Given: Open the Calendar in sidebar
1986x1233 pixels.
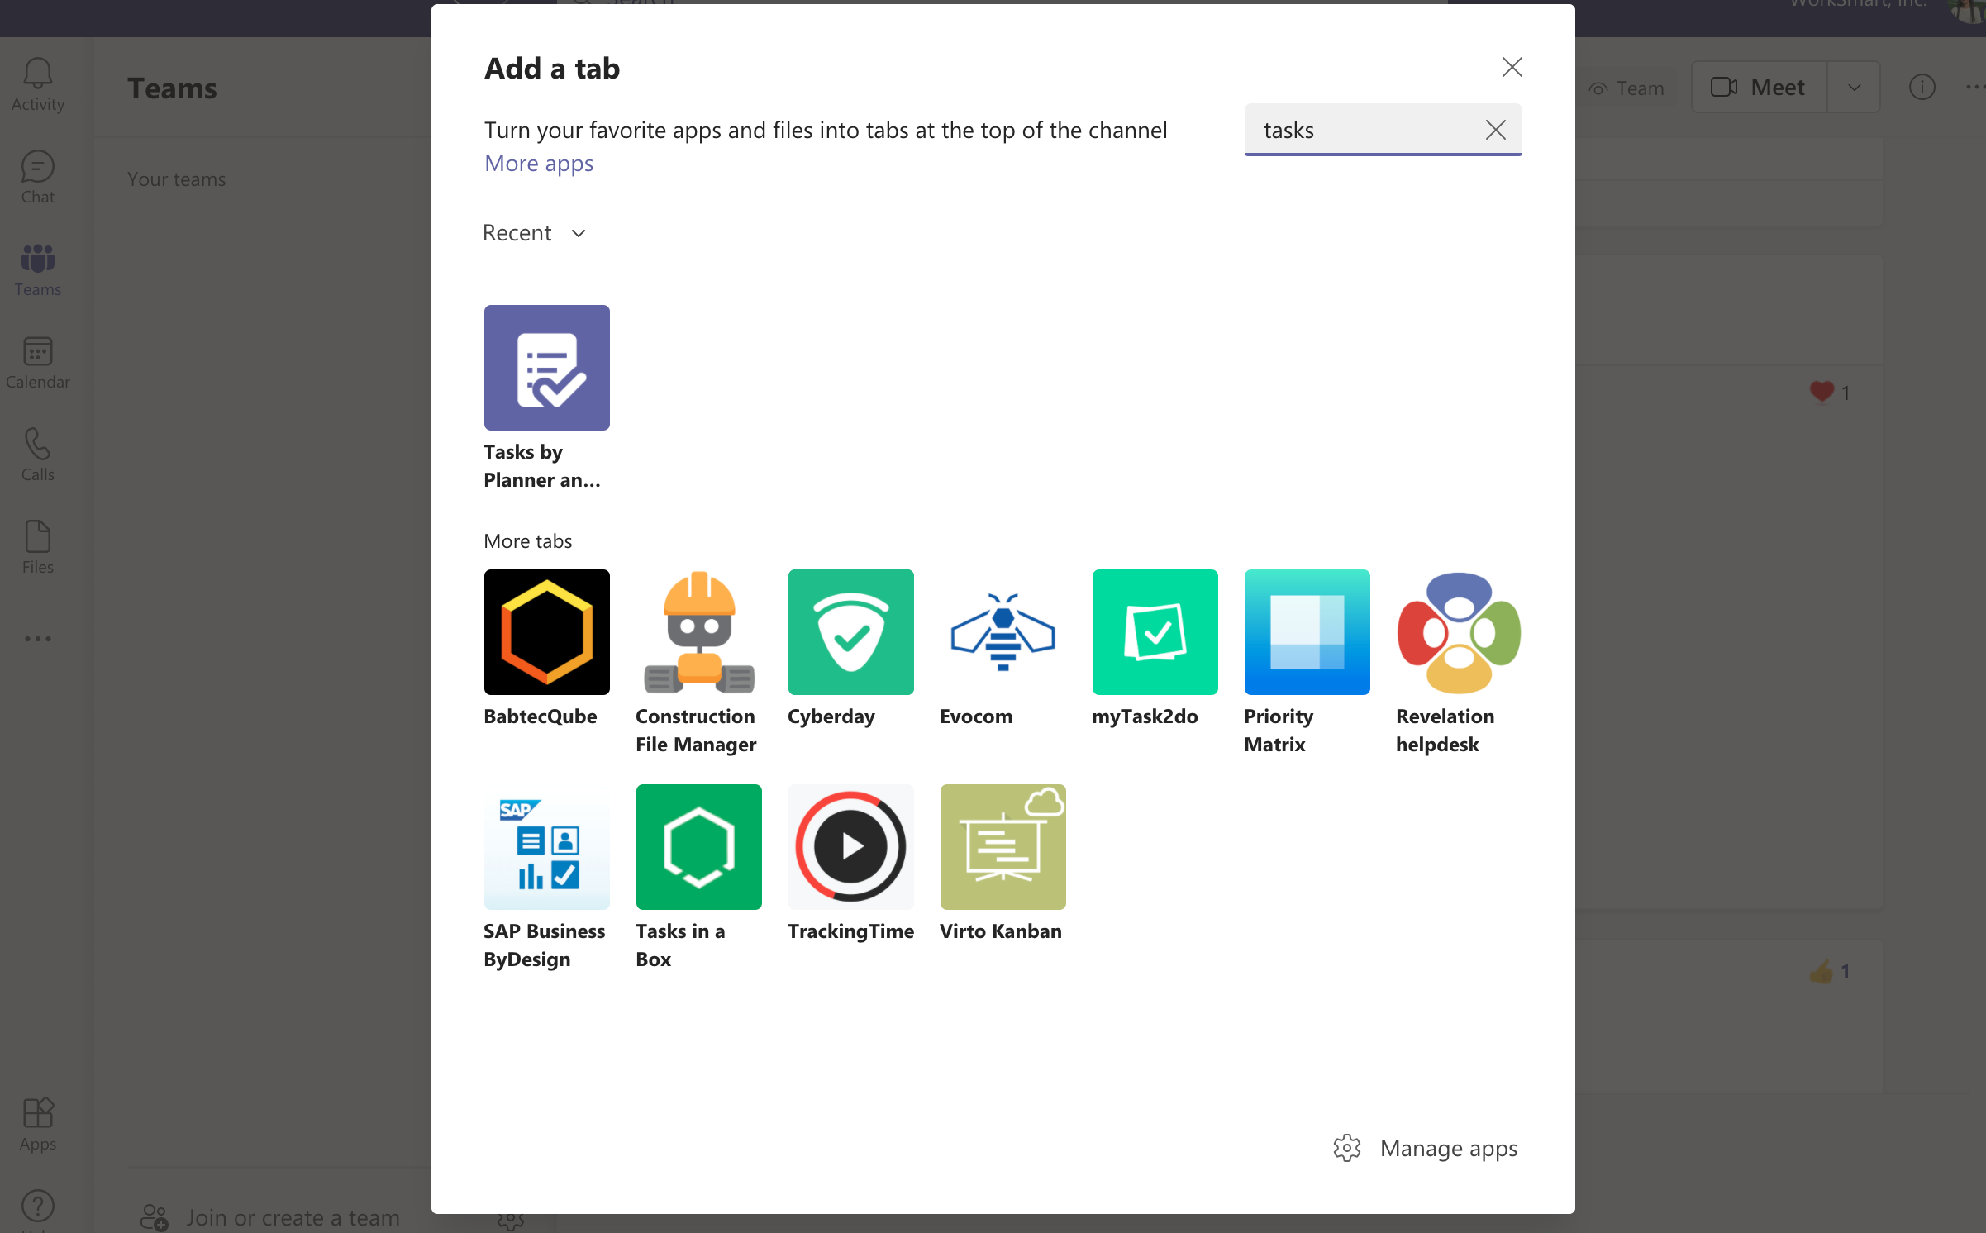Looking at the screenshot, I should tap(38, 362).
